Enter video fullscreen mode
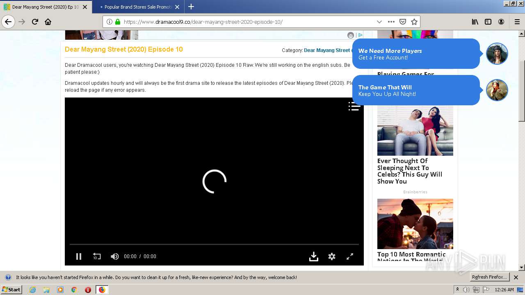 pos(350,256)
